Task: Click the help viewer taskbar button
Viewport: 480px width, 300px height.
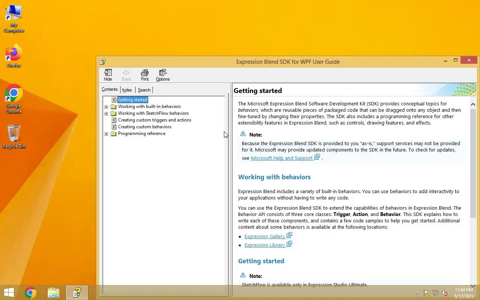Action: [77, 292]
